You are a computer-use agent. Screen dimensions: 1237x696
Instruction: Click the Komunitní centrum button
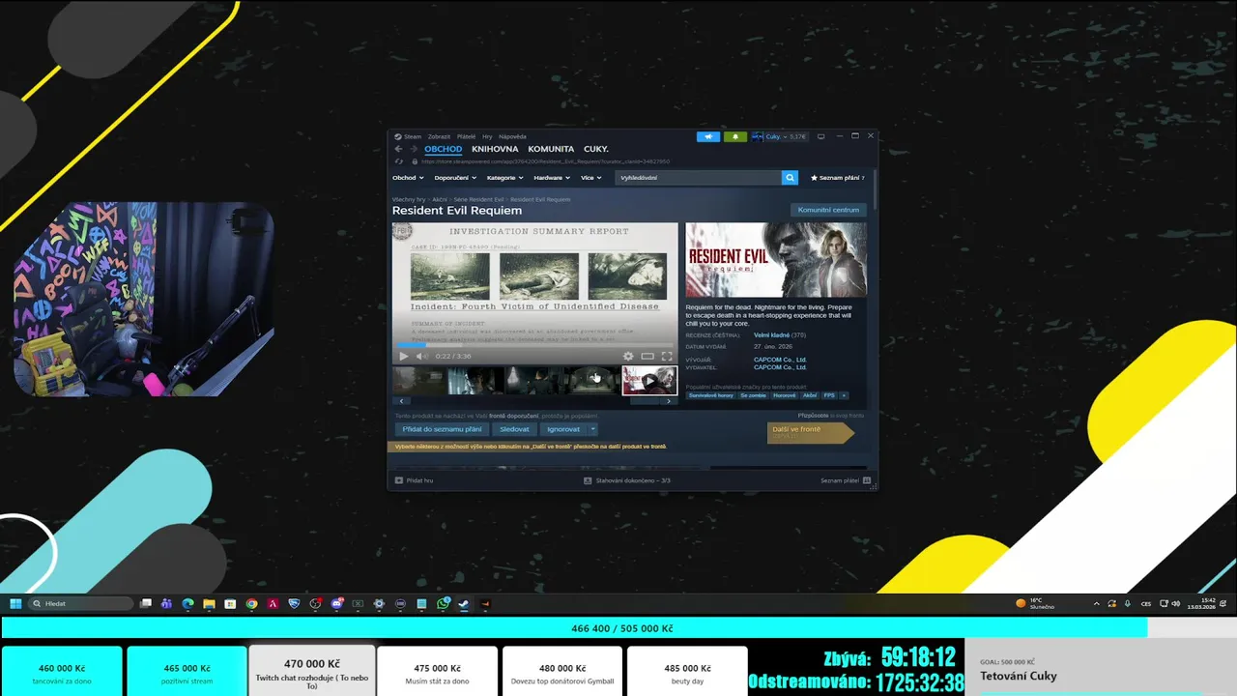coord(828,210)
